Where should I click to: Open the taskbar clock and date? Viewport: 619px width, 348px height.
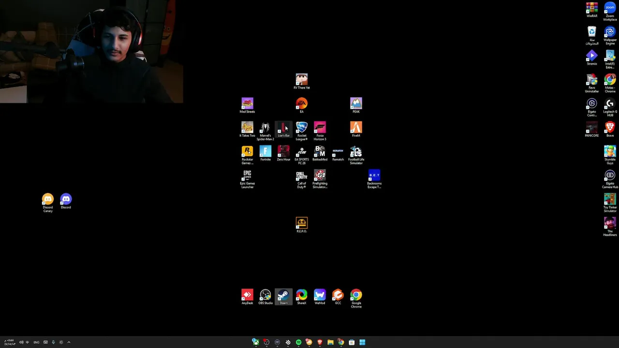pos(10,342)
